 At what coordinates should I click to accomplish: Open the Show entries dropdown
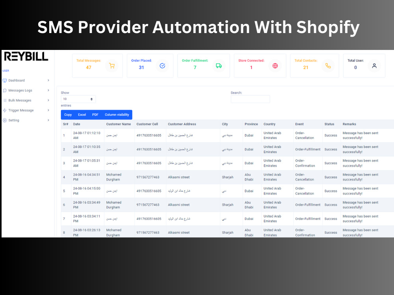pyautogui.click(x=78, y=99)
